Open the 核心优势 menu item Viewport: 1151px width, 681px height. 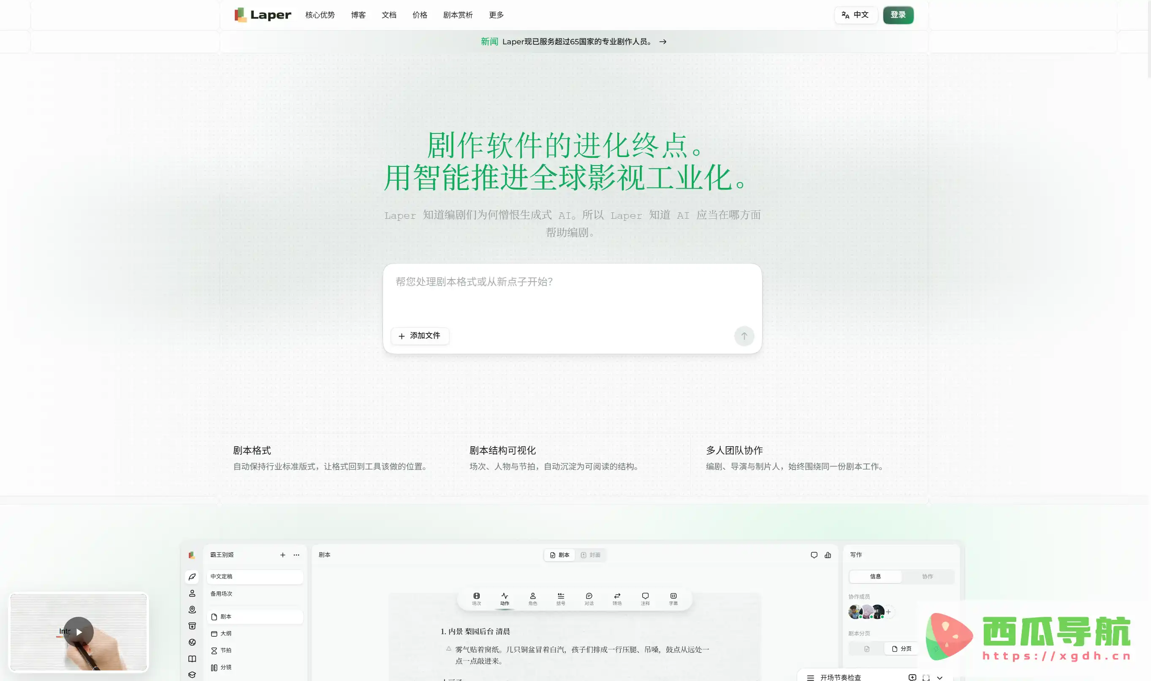pos(320,15)
